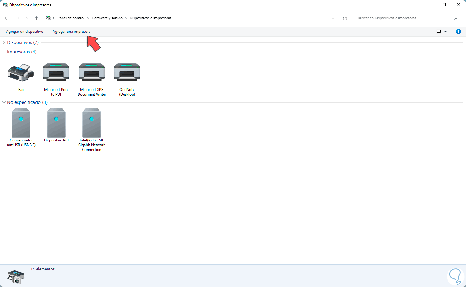Click Dispositivos e impresoras breadcrumb
The image size is (466, 287).
[x=150, y=18]
